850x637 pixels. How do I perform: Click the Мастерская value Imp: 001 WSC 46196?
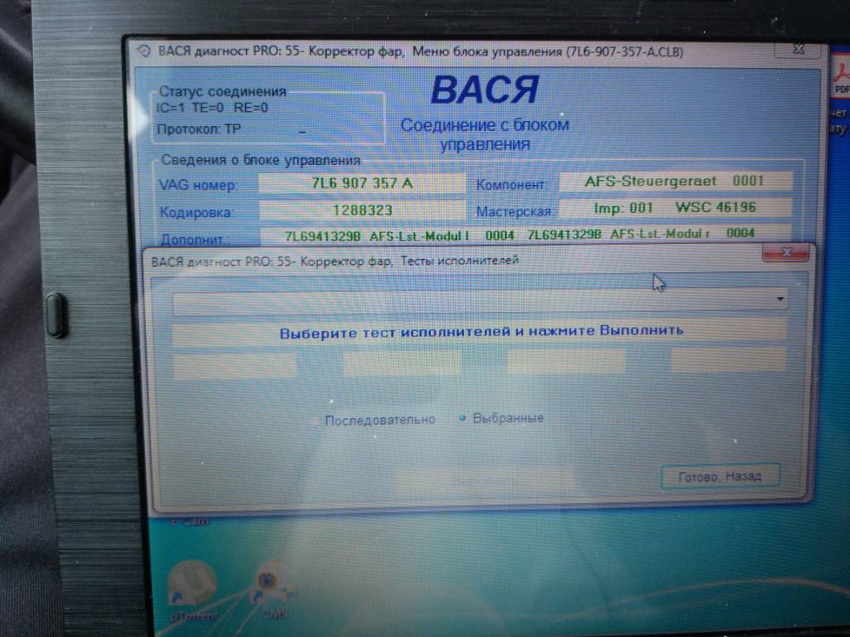pyautogui.click(x=675, y=207)
